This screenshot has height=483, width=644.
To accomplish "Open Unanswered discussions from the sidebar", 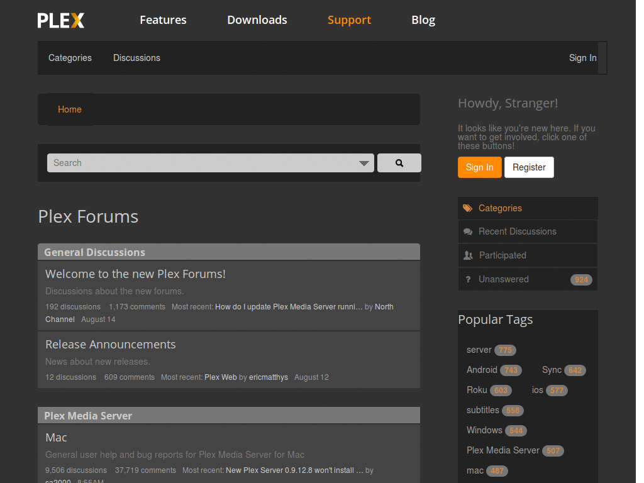I will (x=528, y=279).
